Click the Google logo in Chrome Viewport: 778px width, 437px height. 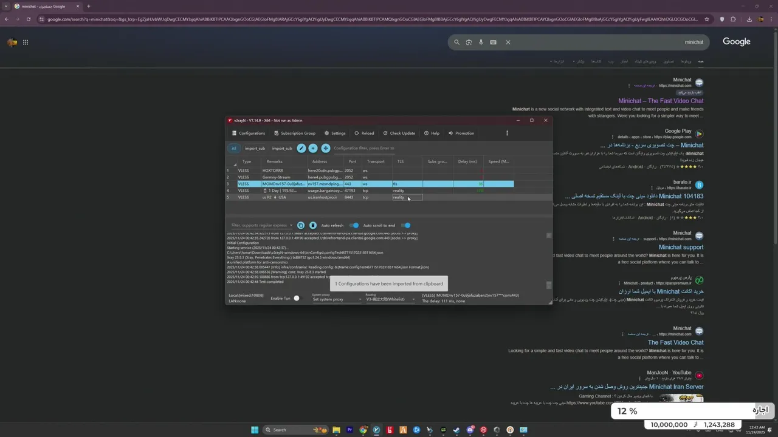tap(737, 41)
